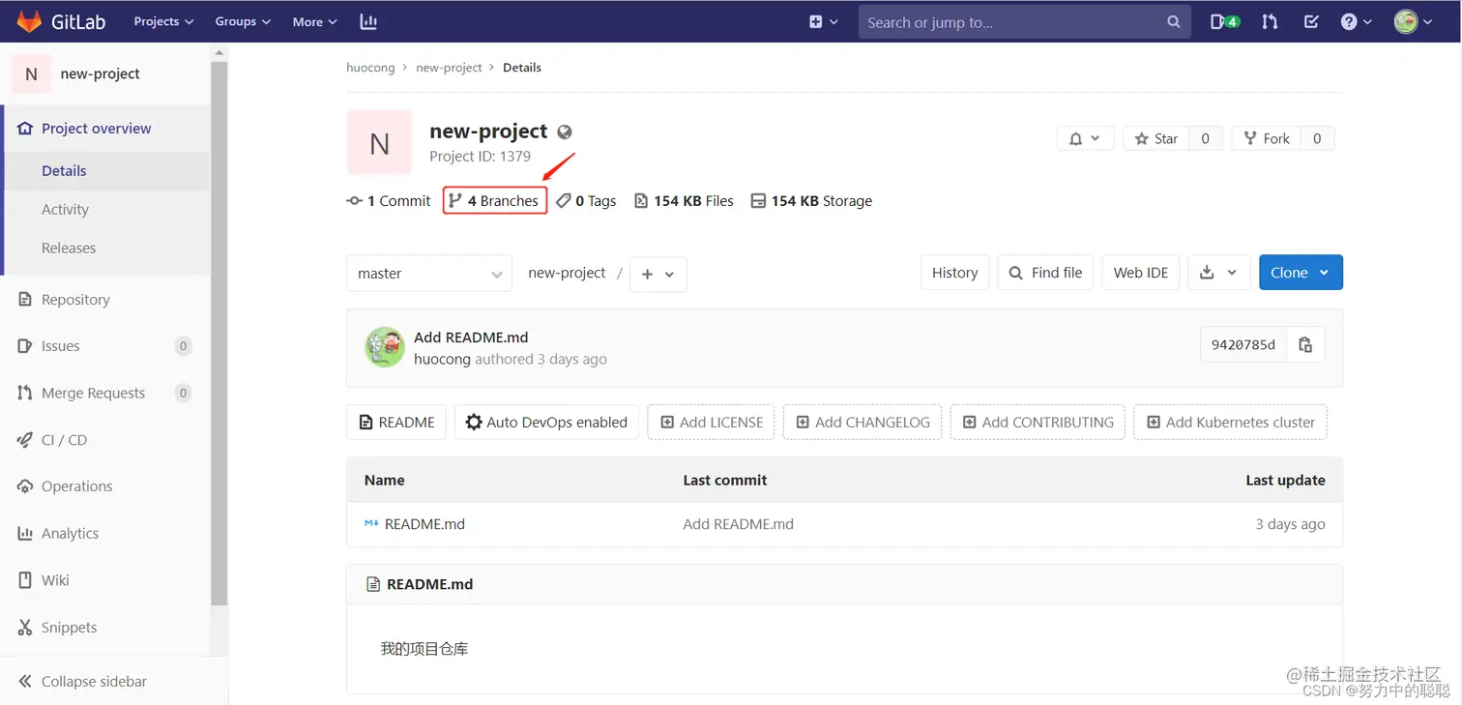Fork the project
Viewport: 1462px width, 705px height.
[1267, 138]
